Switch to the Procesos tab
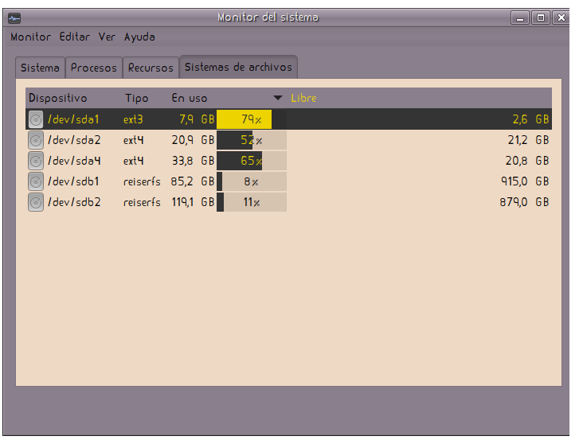 pyautogui.click(x=94, y=68)
